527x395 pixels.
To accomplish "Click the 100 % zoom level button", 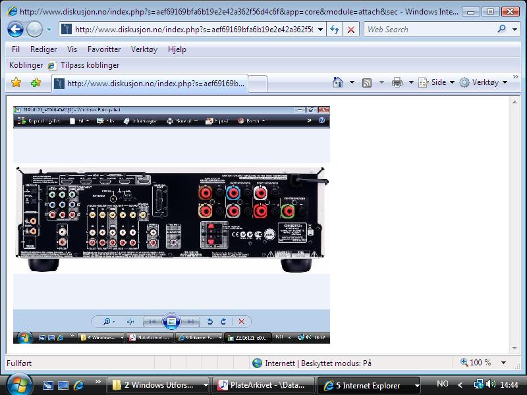I will [476, 363].
